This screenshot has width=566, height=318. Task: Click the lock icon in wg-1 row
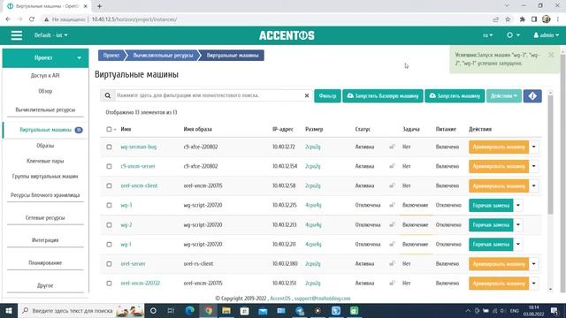coord(392,244)
